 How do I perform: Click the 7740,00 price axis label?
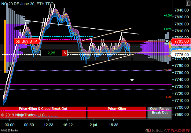(182, 80)
